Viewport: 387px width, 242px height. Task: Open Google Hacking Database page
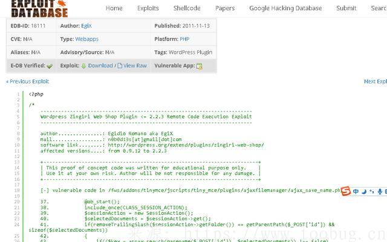pyautogui.click(x=285, y=8)
